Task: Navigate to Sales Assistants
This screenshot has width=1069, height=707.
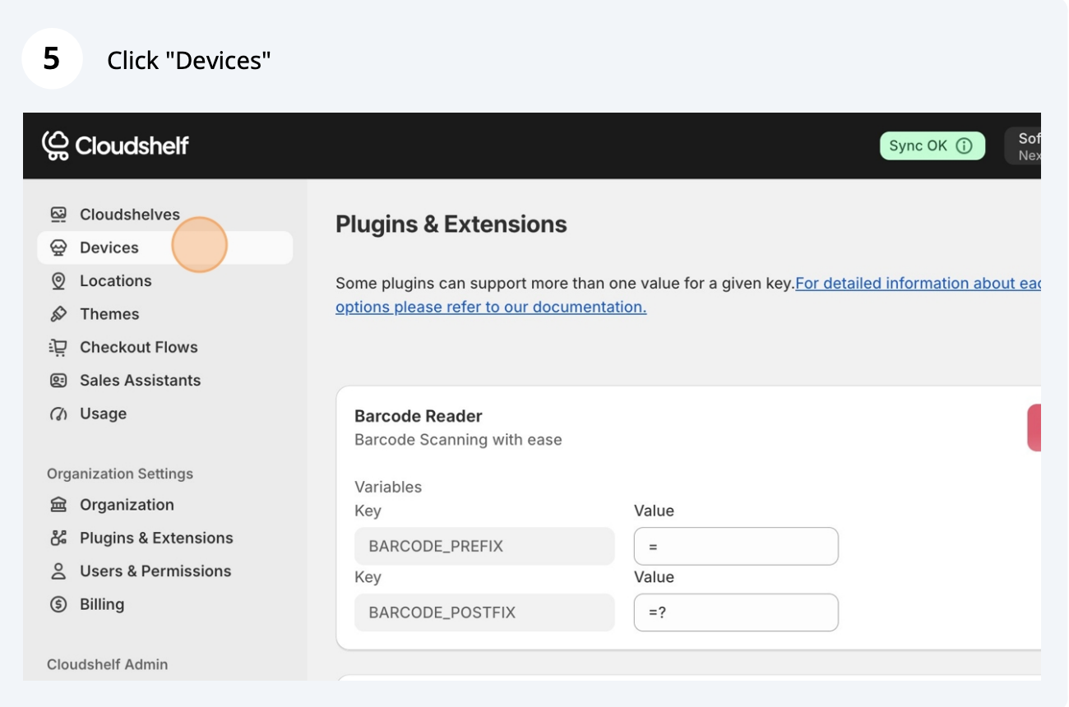Action: [x=164, y=381]
